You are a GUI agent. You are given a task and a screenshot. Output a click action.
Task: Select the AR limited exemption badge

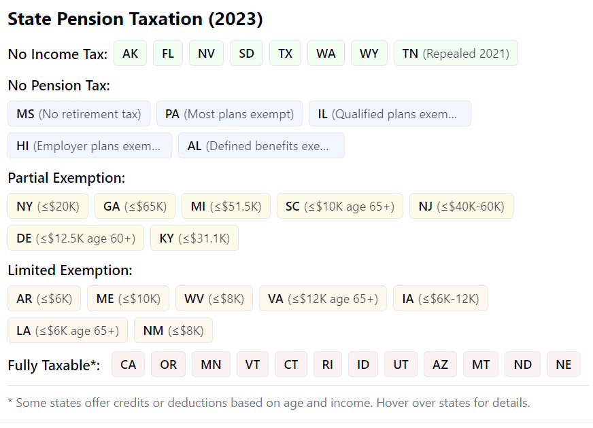pos(44,298)
